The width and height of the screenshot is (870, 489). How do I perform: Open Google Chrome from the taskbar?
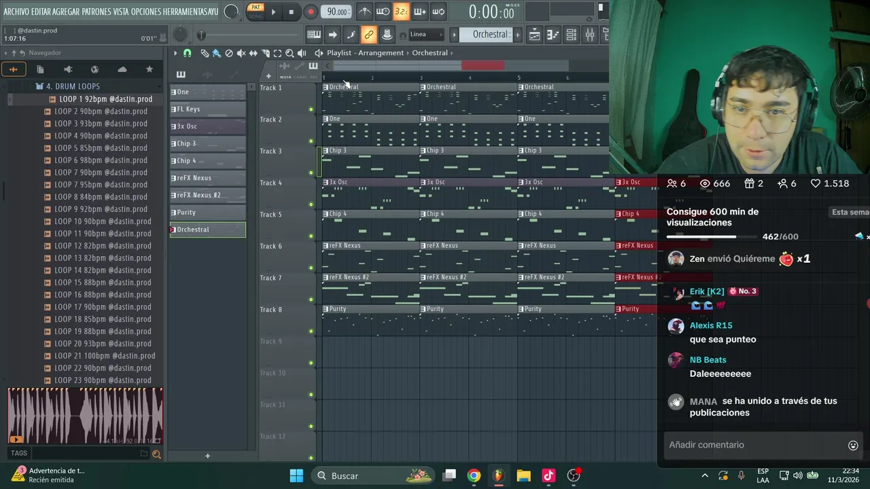[x=474, y=475]
